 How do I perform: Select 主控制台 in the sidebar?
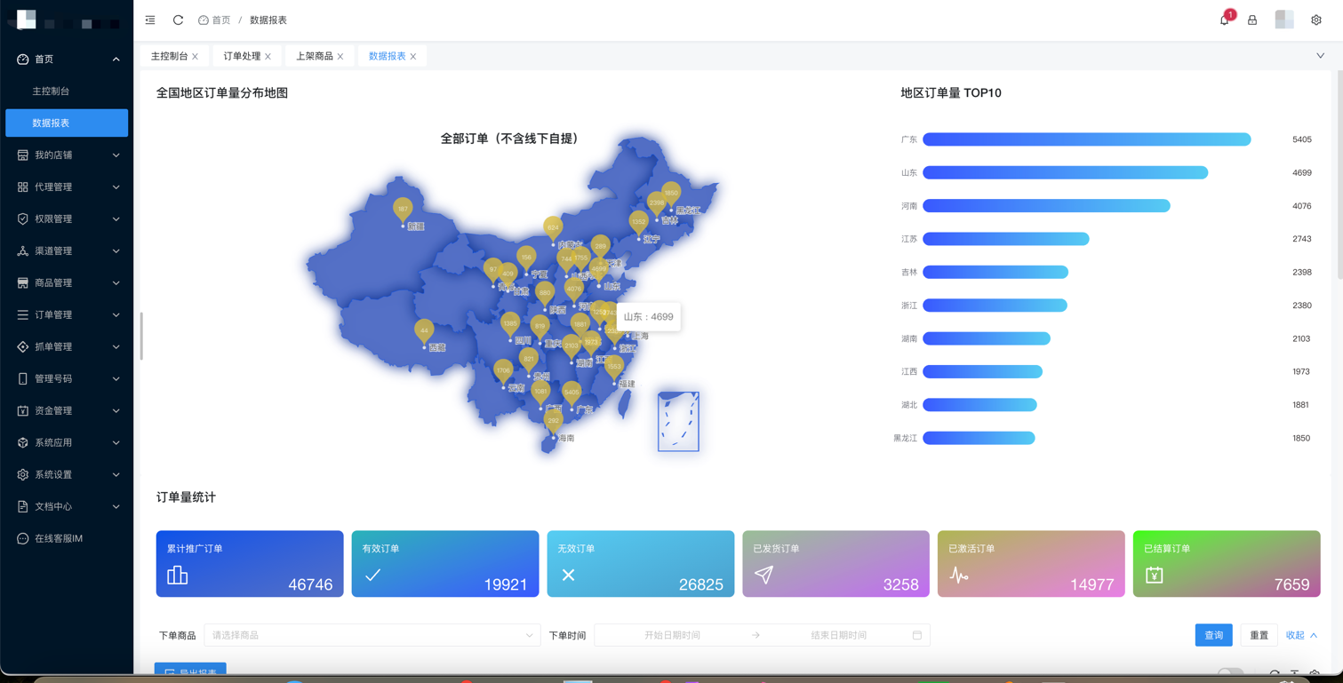[x=51, y=91]
